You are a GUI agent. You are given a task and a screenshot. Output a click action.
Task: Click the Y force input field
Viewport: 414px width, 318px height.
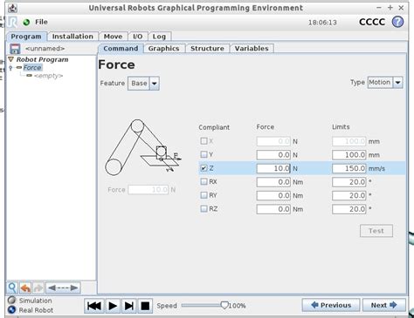(273, 155)
